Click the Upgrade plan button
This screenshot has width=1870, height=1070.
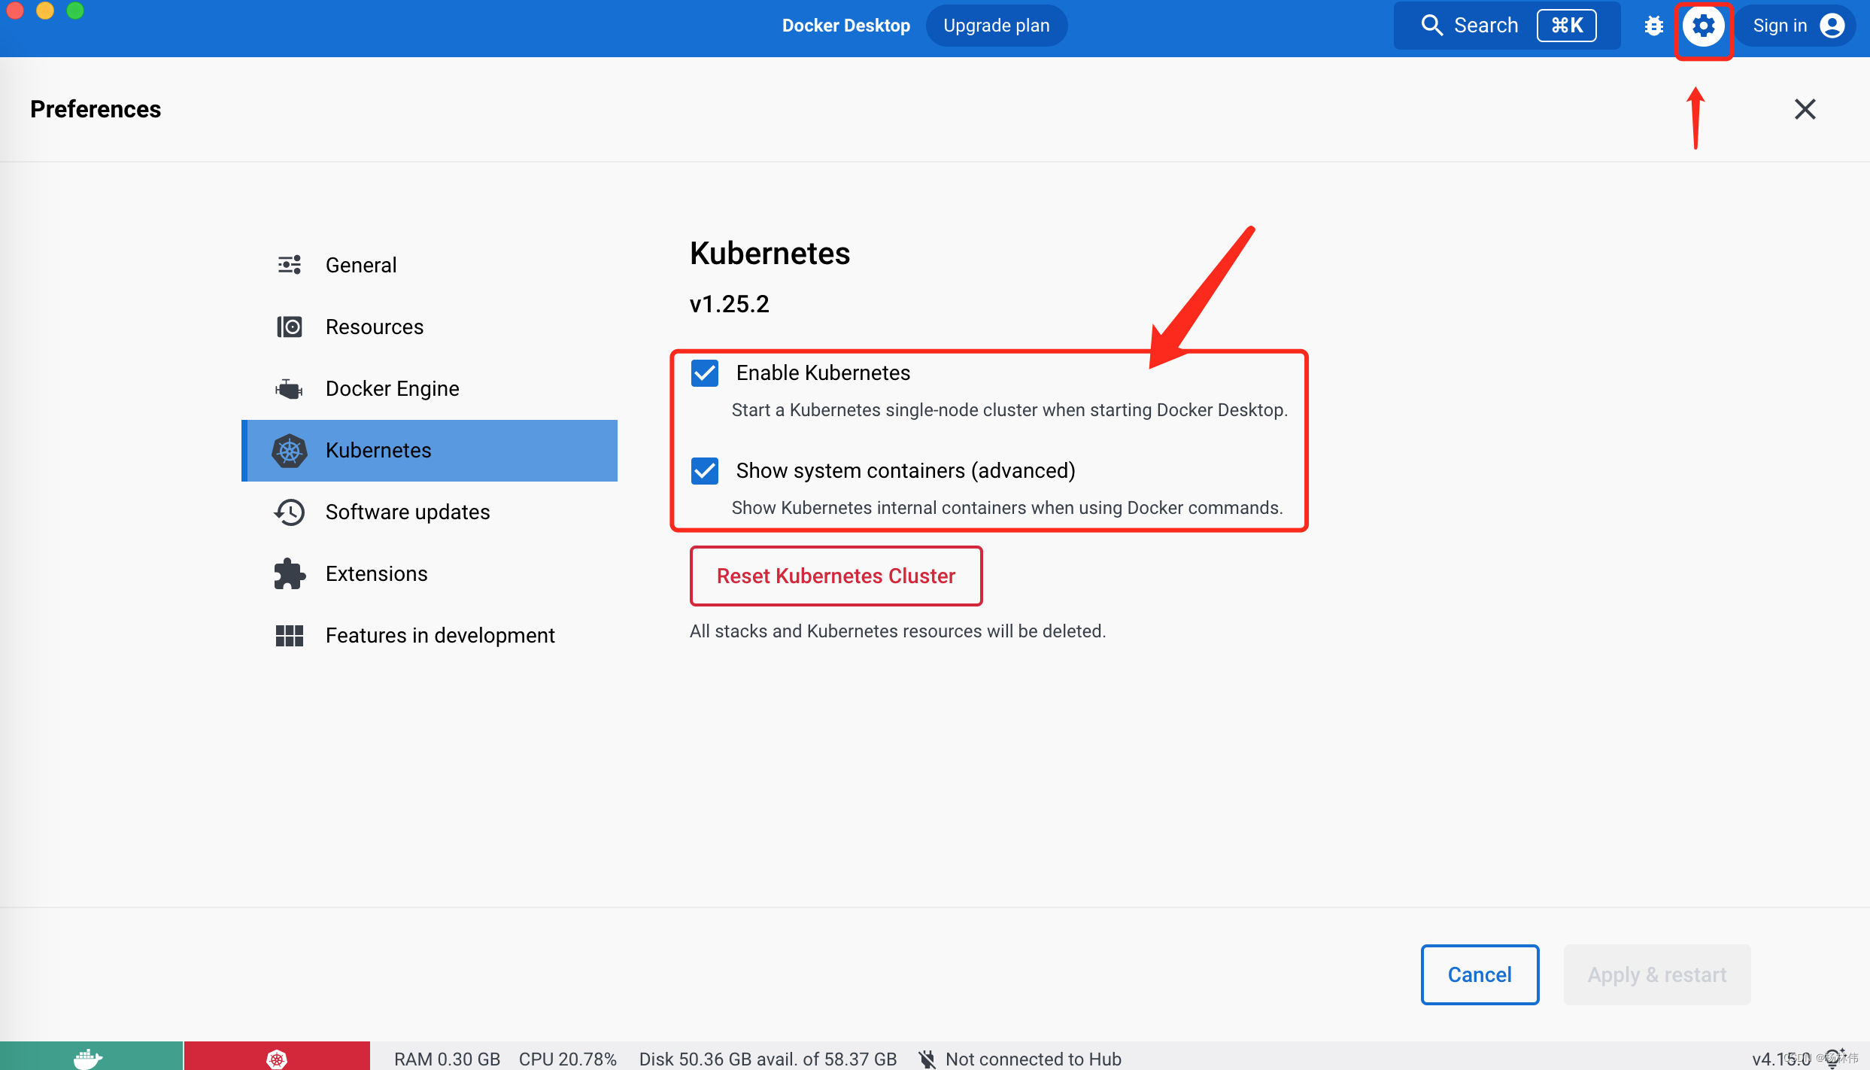pyautogui.click(x=997, y=26)
